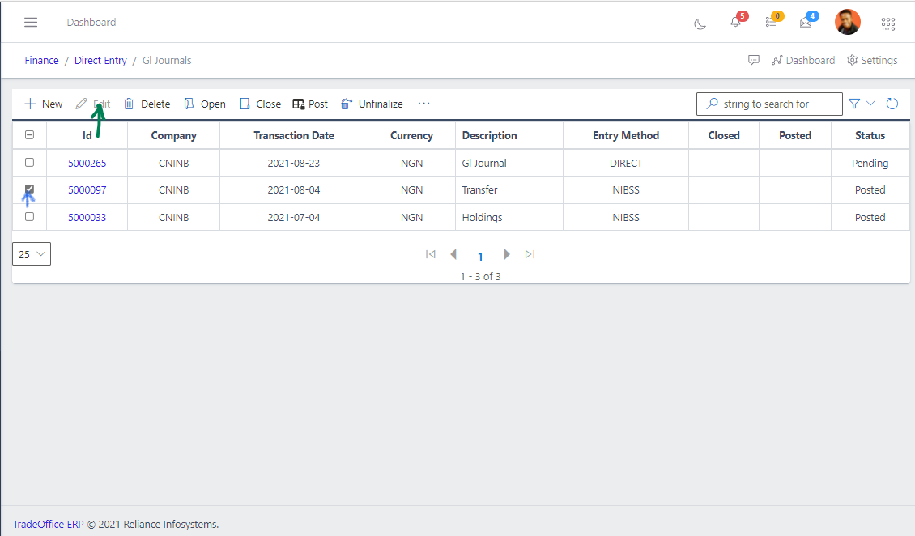Open journal 5000097 link
This screenshot has width=915, height=536.
point(87,190)
